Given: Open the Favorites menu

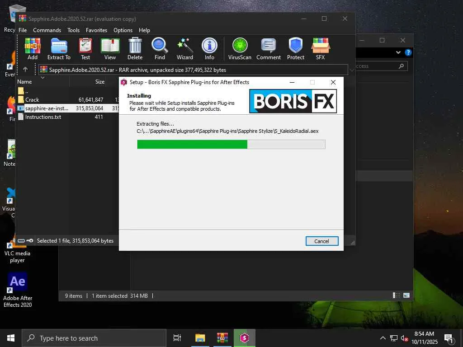Looking at the screenshot, I should click(x=96, y=30).
